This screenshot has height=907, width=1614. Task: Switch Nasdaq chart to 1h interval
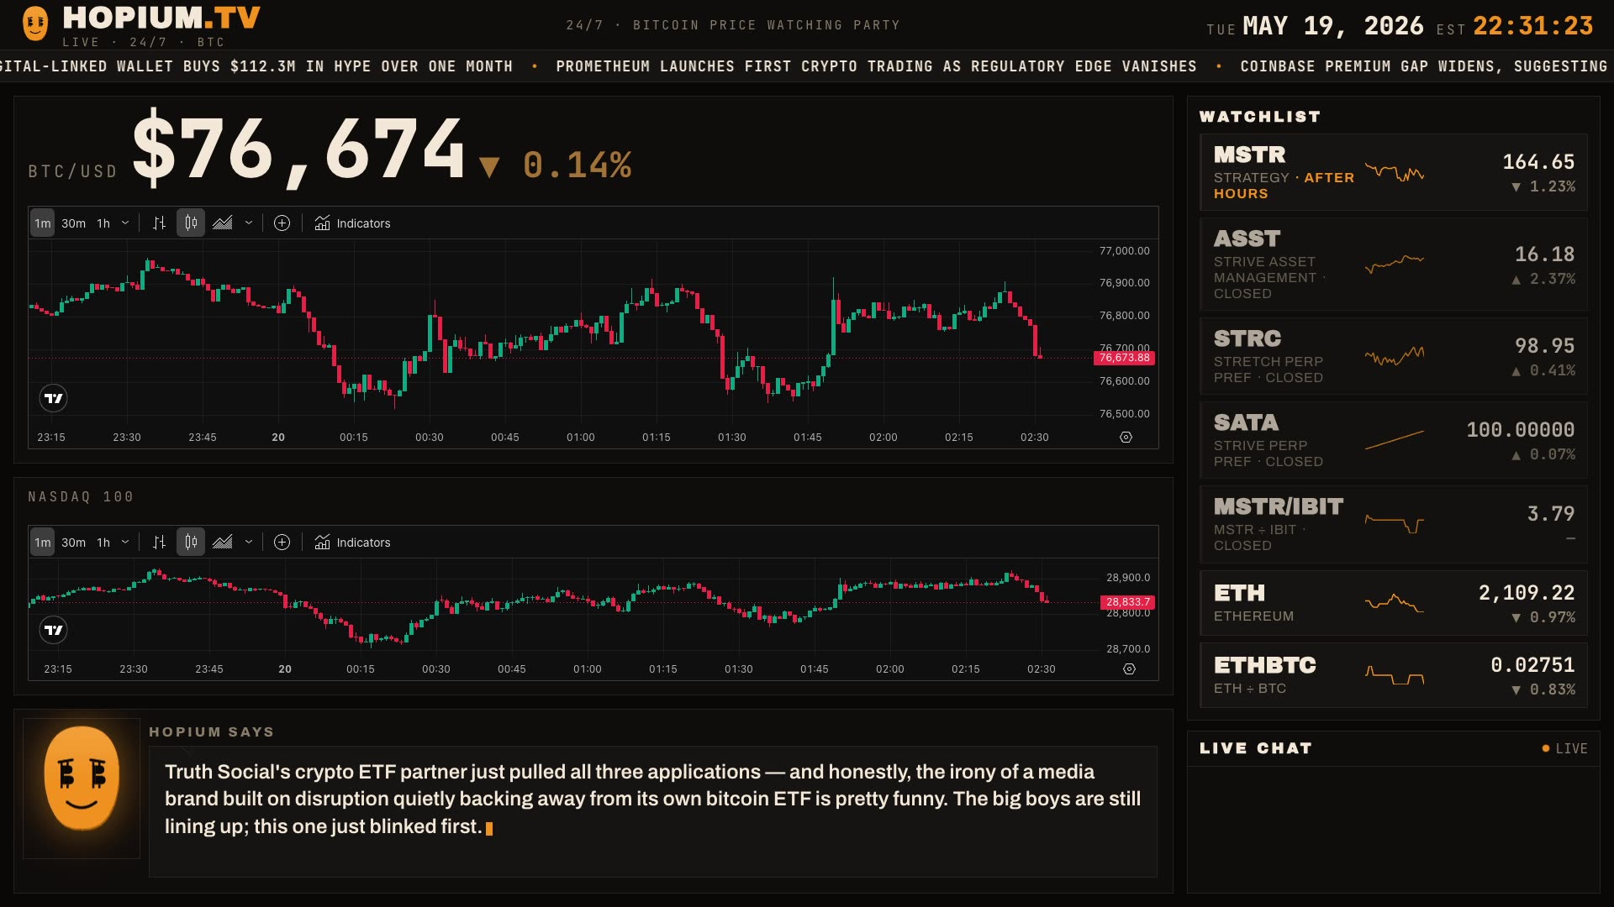(103, 543)
